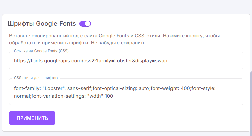This screenshot has height=136, width=252.
Task: Click the Ссылка на Google Fonts (CSS) field label
Action: pyautogui.click(x=41, y=51)
